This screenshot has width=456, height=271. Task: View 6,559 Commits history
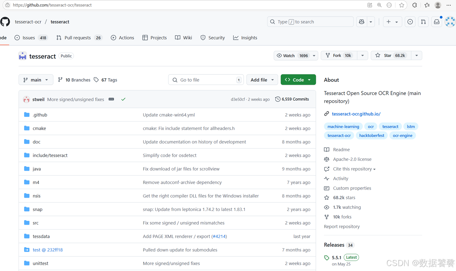[x=292, y=99]
